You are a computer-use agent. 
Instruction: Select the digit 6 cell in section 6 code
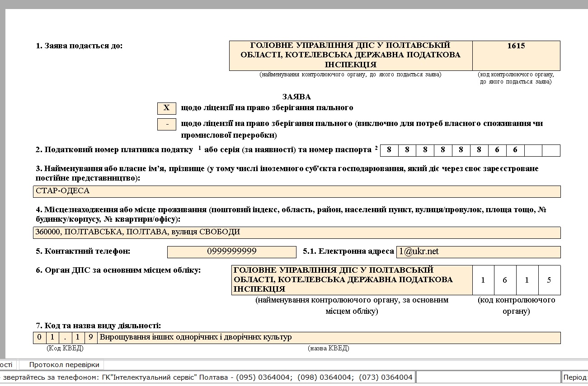coord(505,280)
